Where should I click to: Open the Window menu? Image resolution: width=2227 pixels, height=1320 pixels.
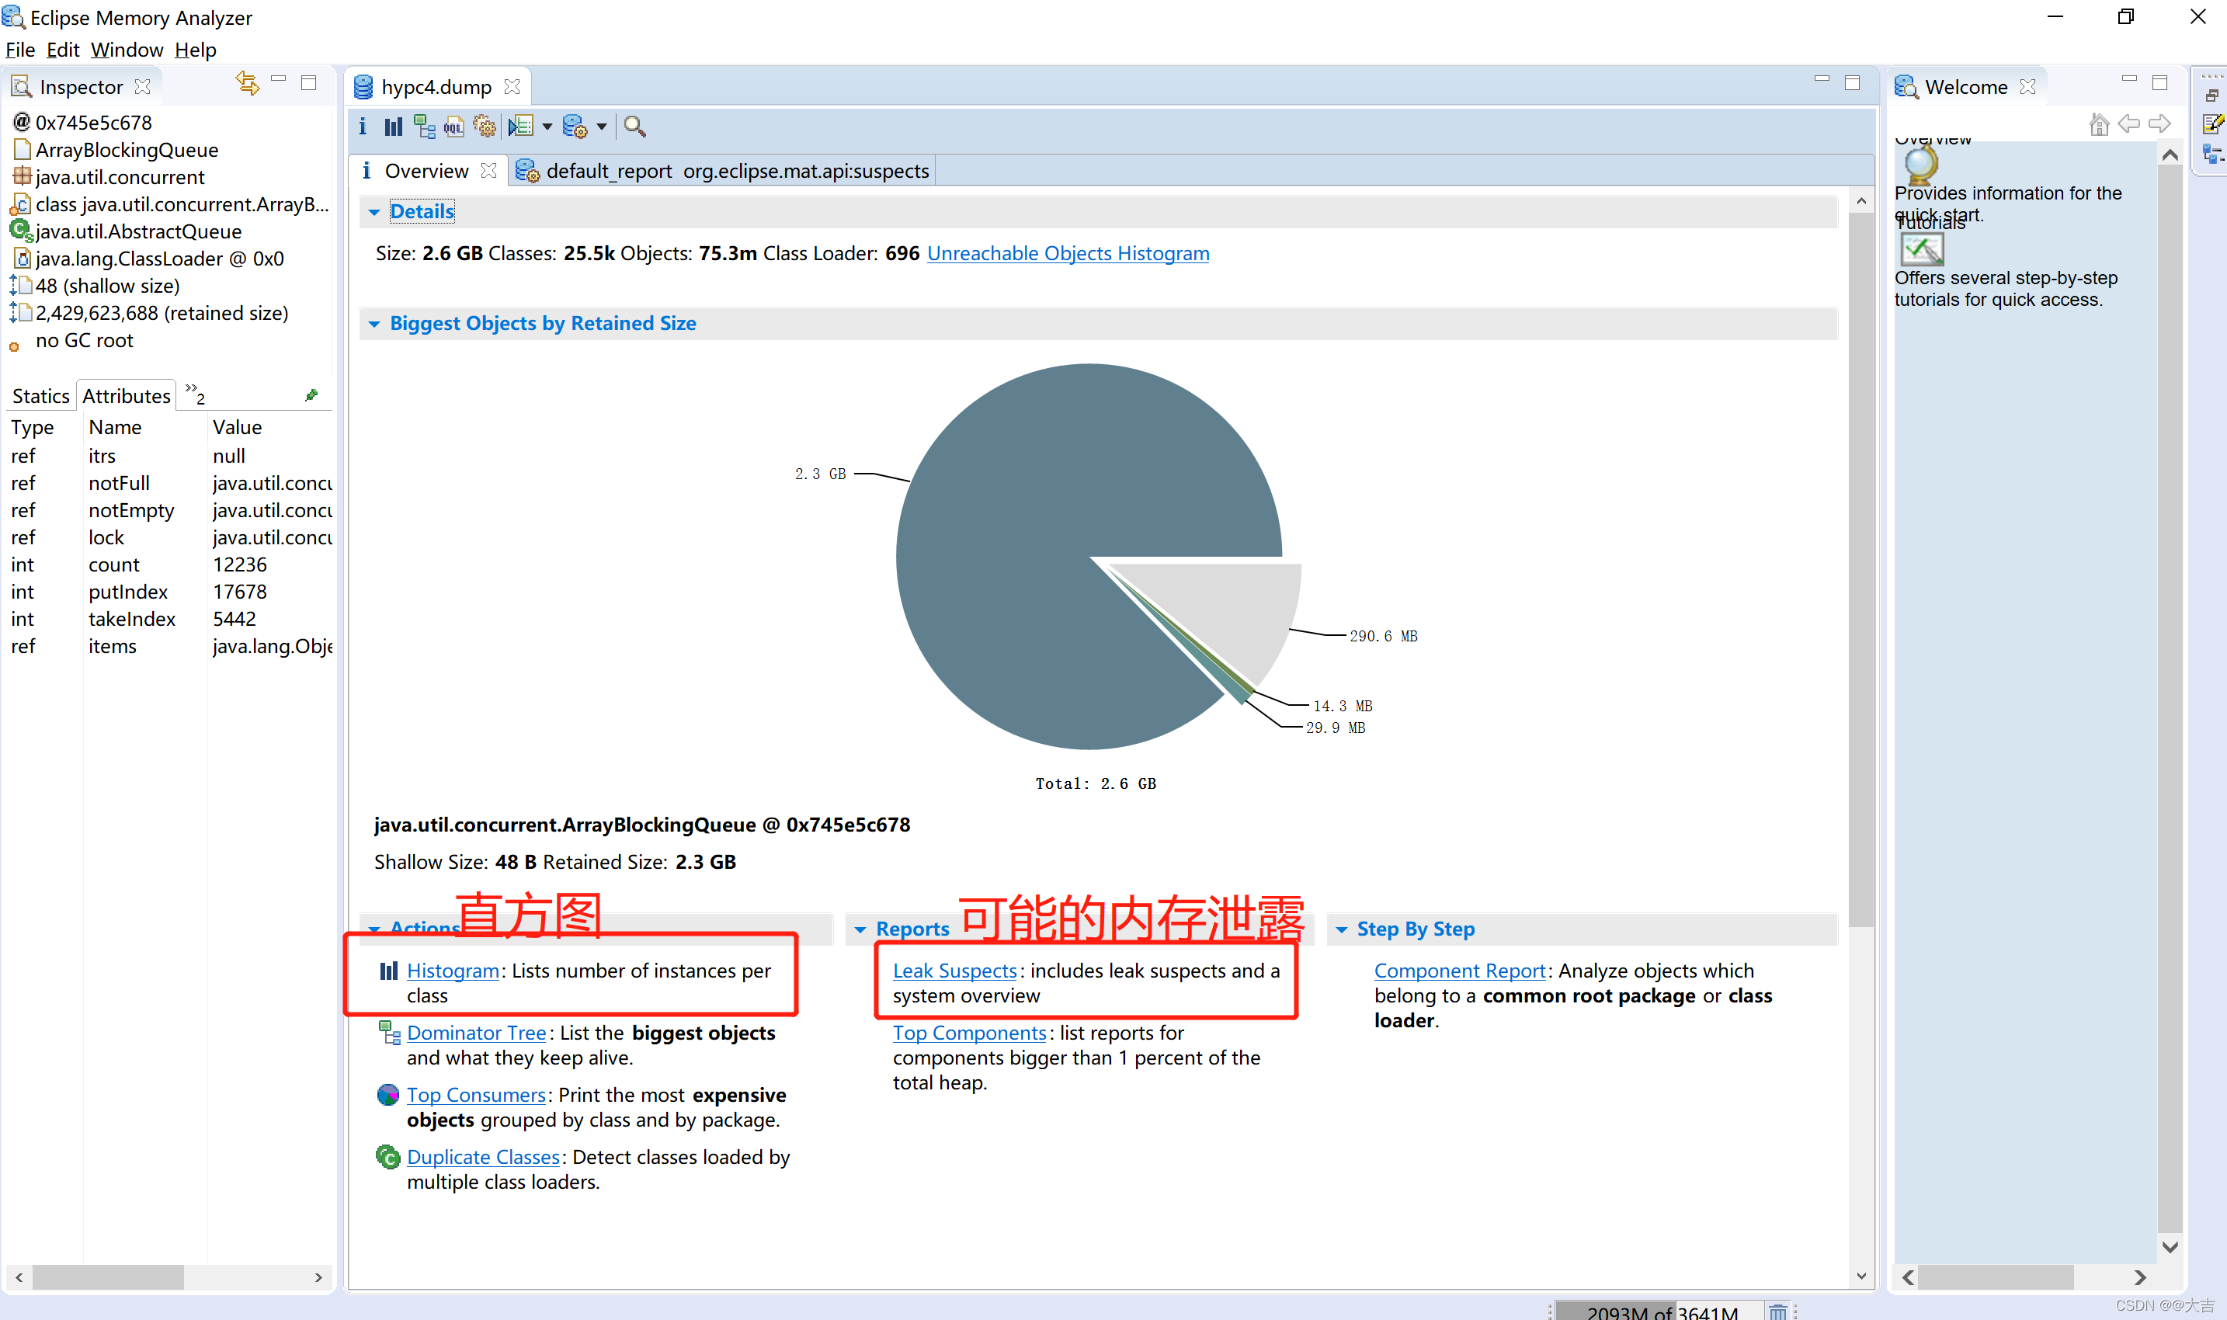point(129,49)
